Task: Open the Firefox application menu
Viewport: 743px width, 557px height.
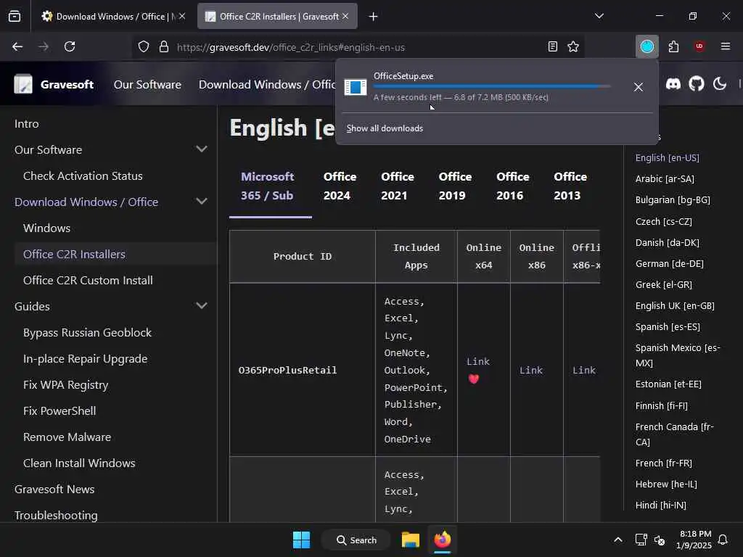Action: tap(726, 46)
